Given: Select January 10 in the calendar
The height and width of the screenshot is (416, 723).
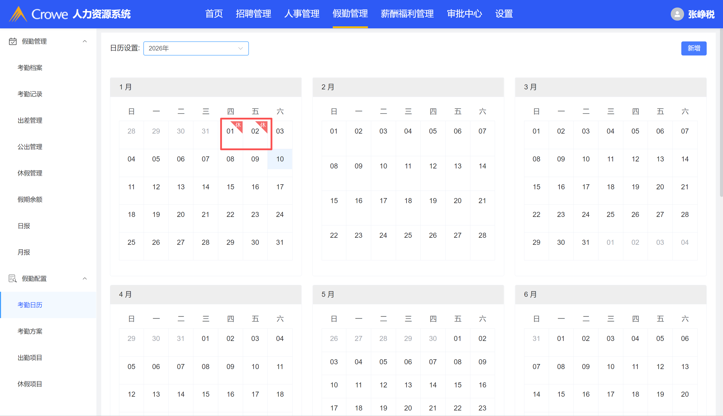Looking at the screenshot, I should [x=280, y=159].
